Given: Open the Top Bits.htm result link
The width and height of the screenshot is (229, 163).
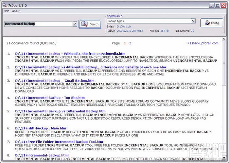Looking at the screenshot, I should pos(50,98).
